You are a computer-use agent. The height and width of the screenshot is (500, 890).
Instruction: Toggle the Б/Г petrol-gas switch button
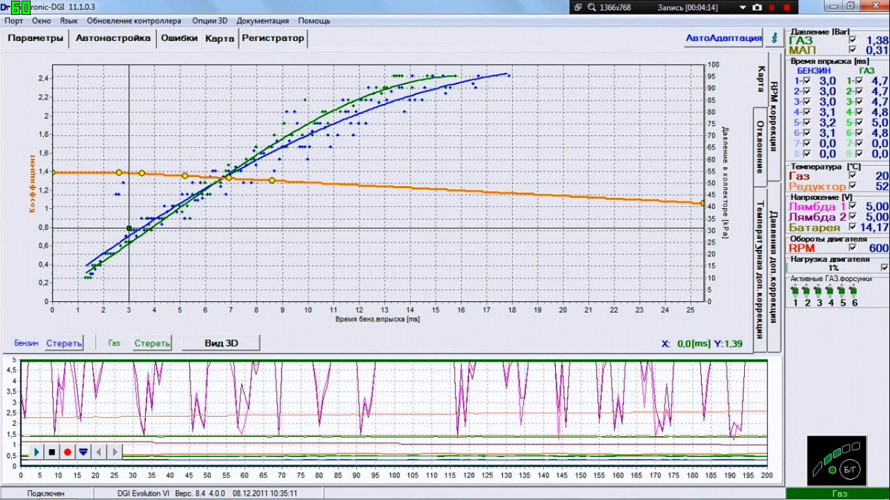click(851, 469)
